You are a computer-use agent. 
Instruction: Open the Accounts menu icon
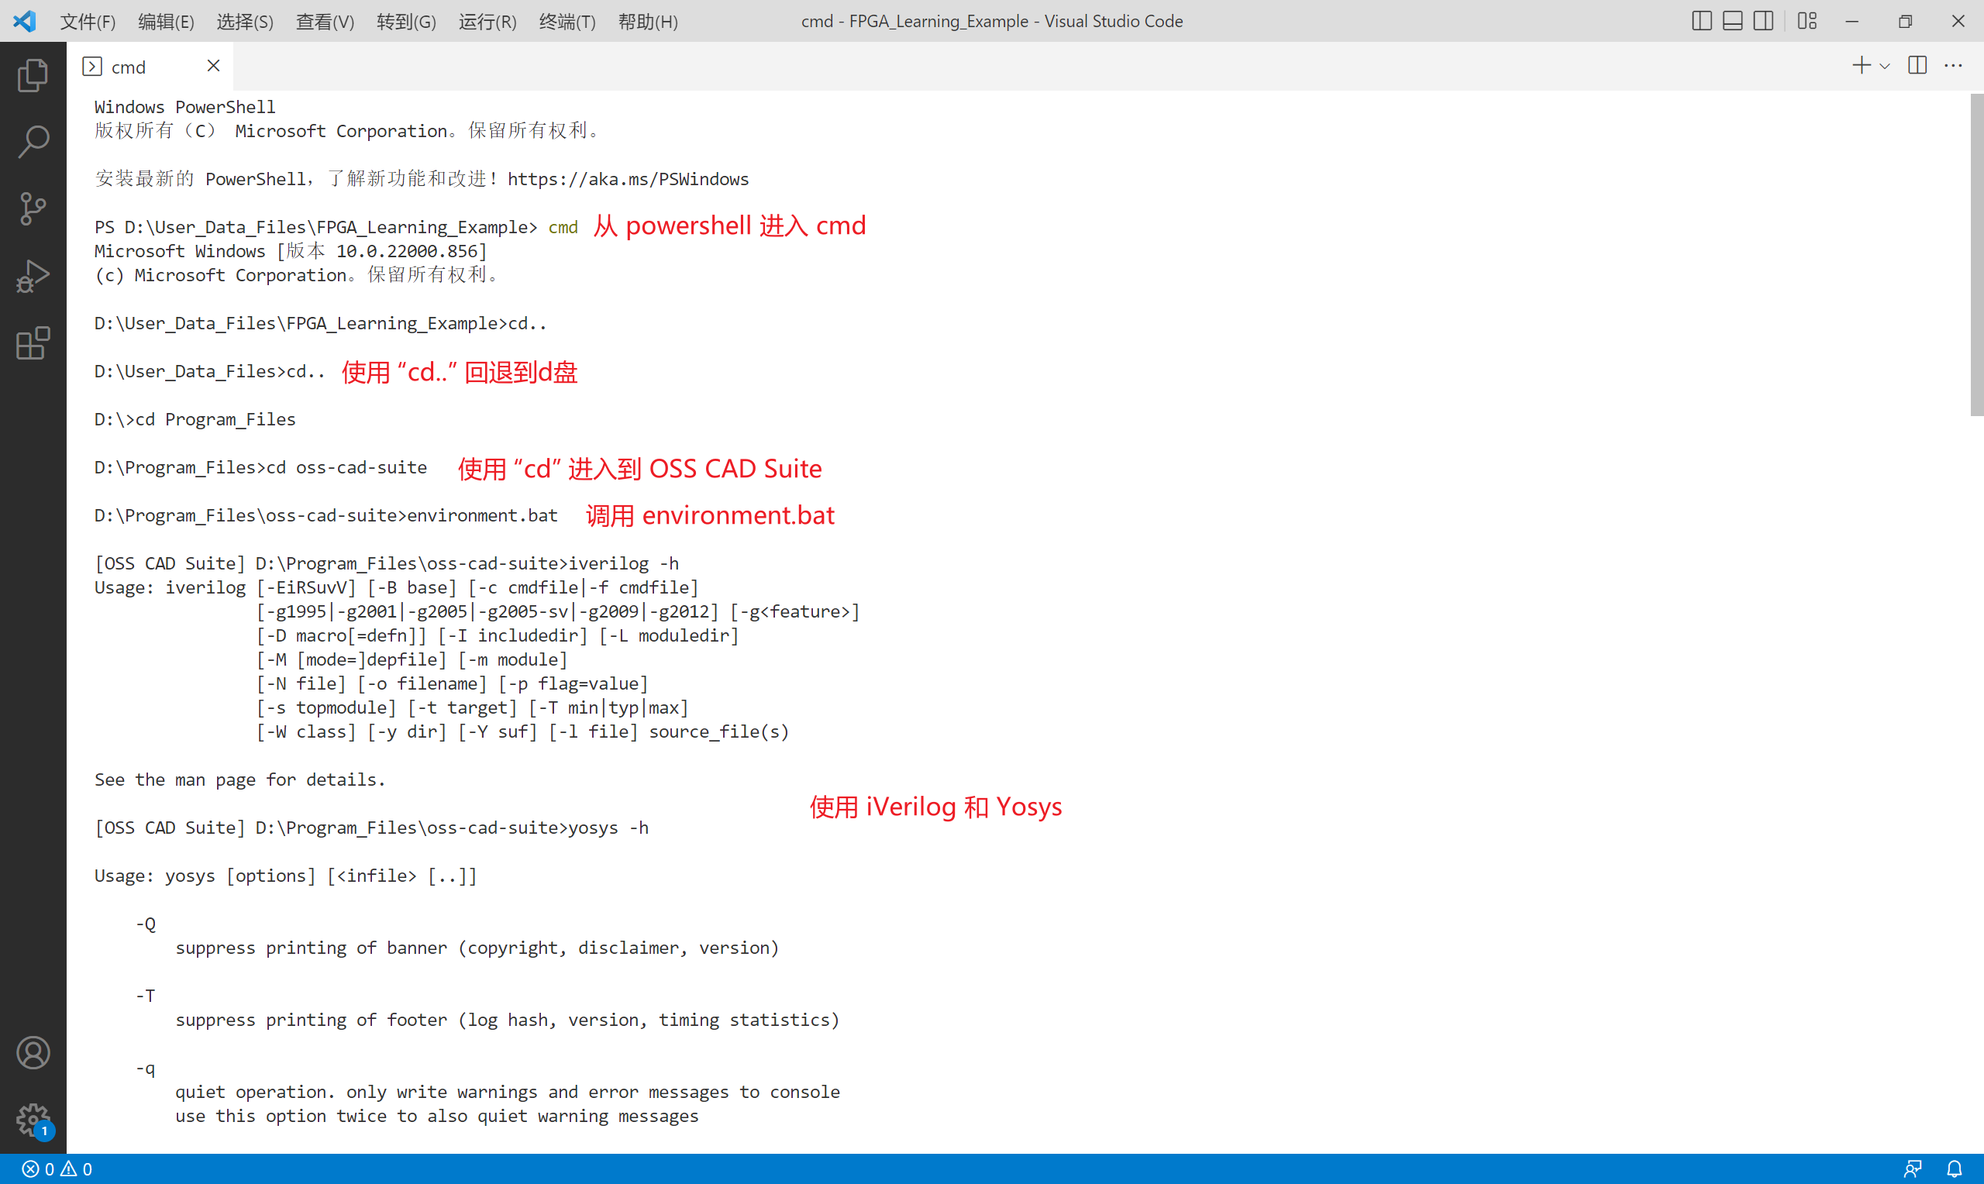point(33,1053)
